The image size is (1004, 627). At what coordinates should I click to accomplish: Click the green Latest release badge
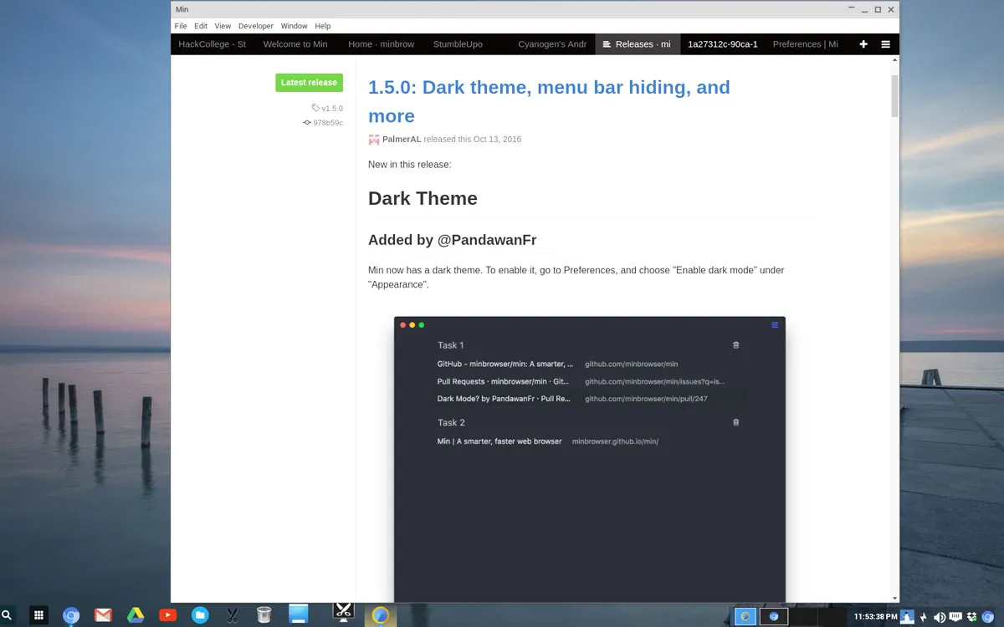309,82
